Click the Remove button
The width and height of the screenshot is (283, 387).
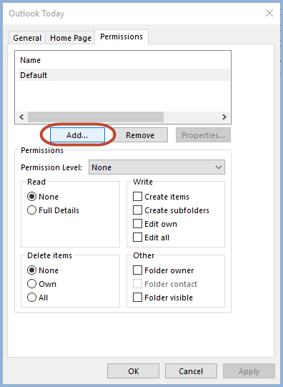[x=140, y=135]
